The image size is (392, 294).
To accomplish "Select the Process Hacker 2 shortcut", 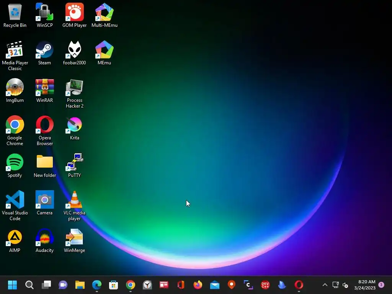I will [x=75, y=93].
